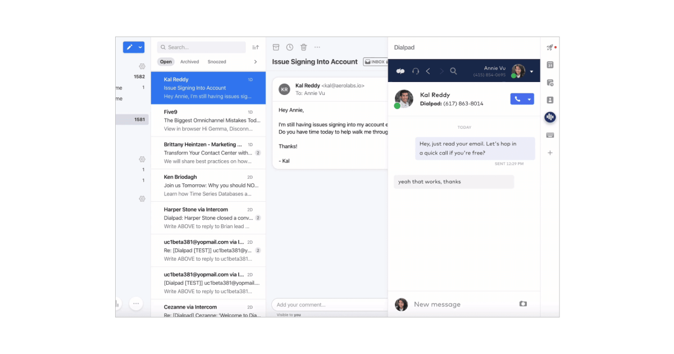Attach a photo with camera icon

pyautogui.click(x=523, y=303)
